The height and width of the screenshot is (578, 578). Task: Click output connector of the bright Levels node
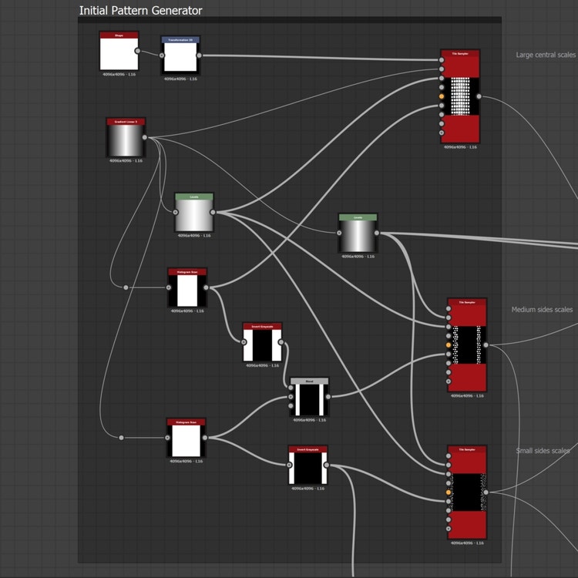[213, 213]
